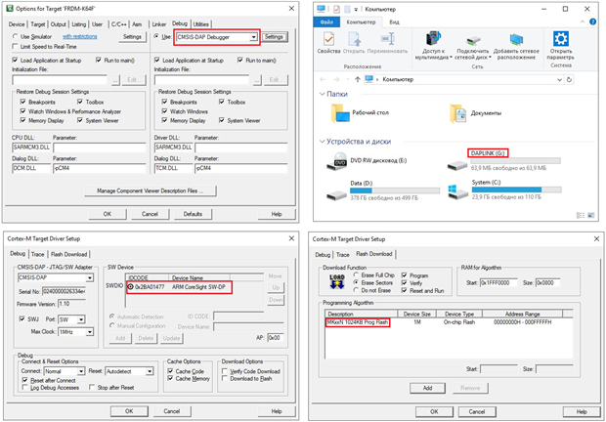Click RAM for Algorithm Size field

(547, 283)
